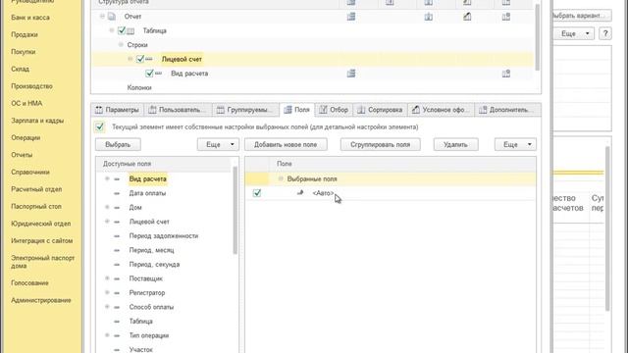This screenshot has height=353, width=628.
Task: Switch to the Отбор tab
Action: point(334,110)
